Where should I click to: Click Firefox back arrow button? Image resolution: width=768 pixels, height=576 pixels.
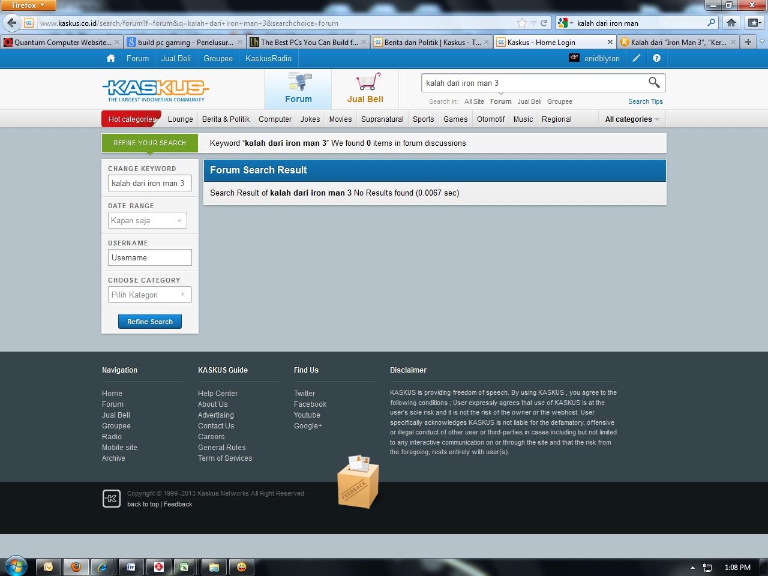point(11,23)
